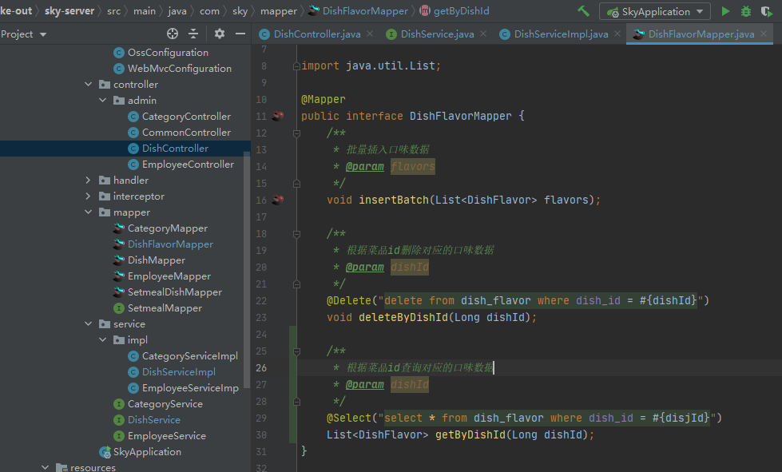The height and width of the screenshot is (472, 782).
Task: Switch to the DishService.java tab
Action: (x=437, y=34)
